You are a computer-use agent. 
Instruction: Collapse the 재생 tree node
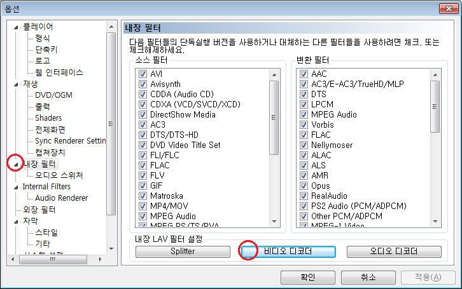click(x=16, y=84)
